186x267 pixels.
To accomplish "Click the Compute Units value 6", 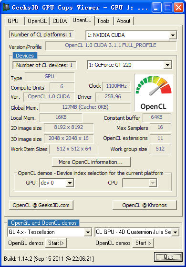I will (62, 87).
